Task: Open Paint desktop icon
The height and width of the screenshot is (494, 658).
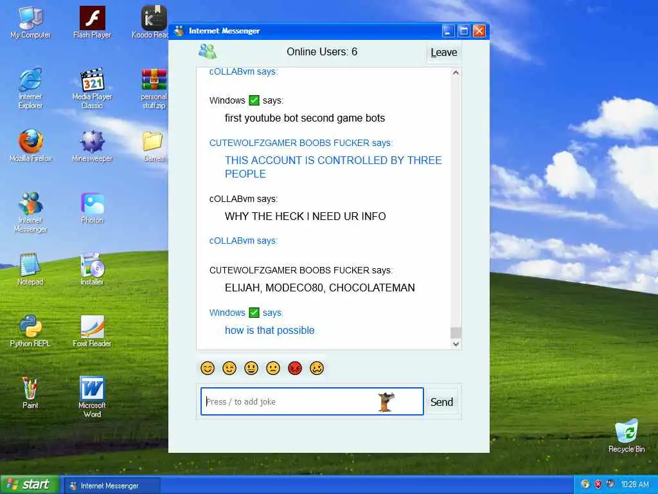Action: [30, 393]
